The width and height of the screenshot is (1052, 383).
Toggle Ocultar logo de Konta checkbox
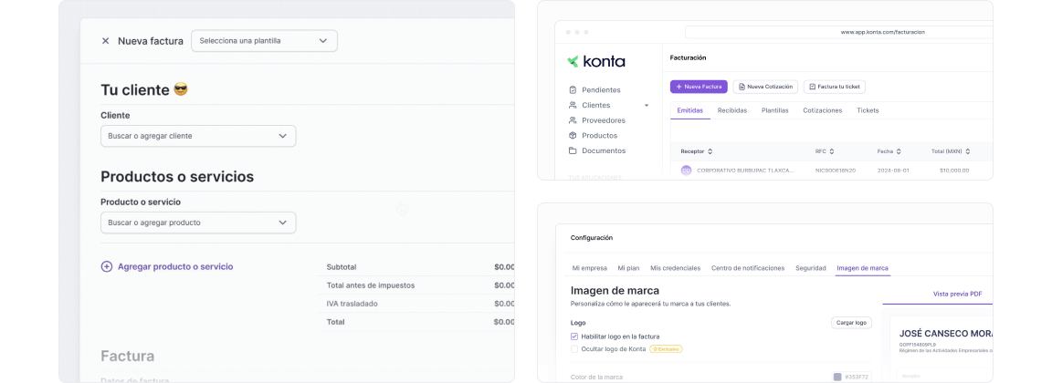(574, 349)
